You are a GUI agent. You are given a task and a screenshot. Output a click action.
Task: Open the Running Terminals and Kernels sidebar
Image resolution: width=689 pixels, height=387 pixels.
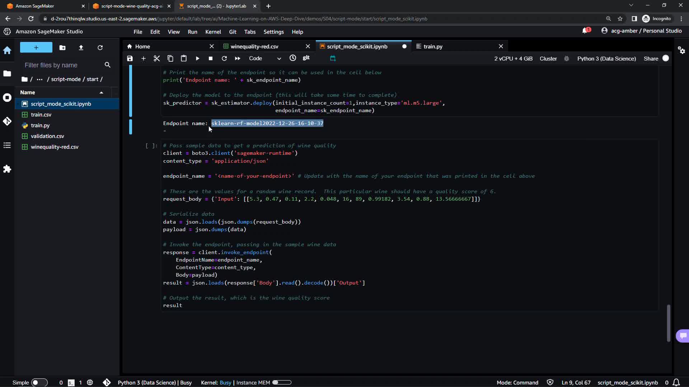7,97
